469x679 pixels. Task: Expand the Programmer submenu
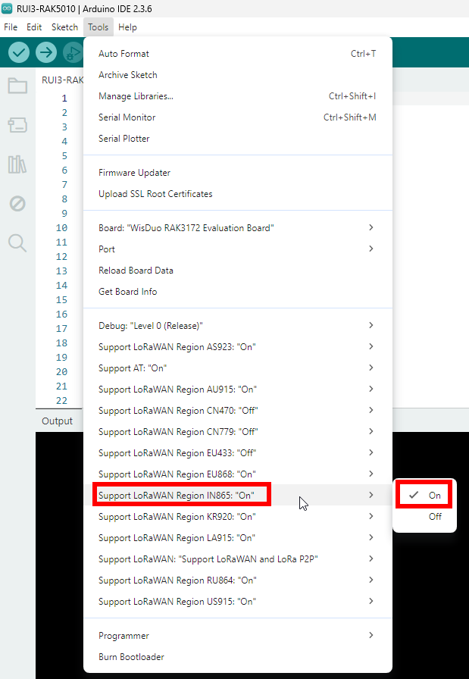click(x=237, y=636)
